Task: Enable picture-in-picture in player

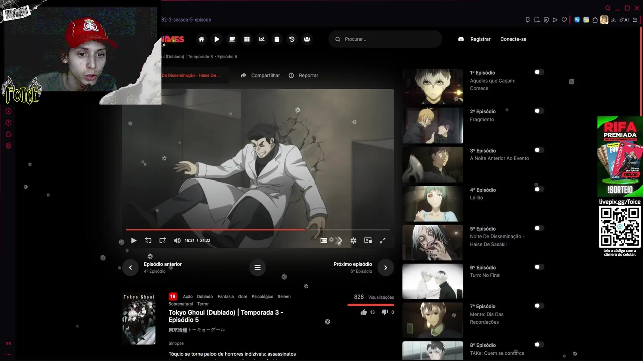Action: 368,241
